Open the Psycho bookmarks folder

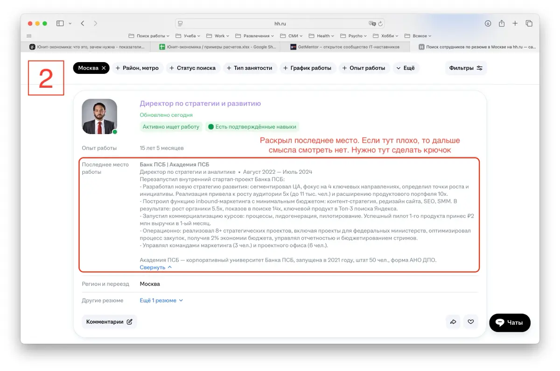354,36
